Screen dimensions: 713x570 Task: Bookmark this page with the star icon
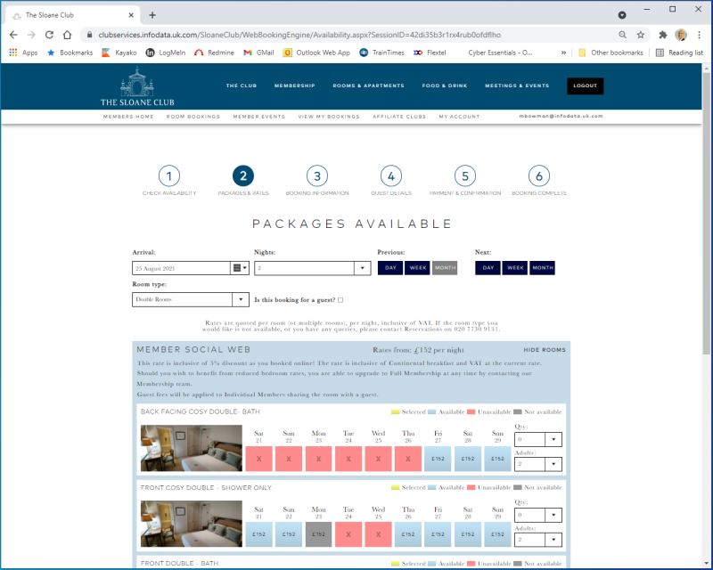[640, 35]
